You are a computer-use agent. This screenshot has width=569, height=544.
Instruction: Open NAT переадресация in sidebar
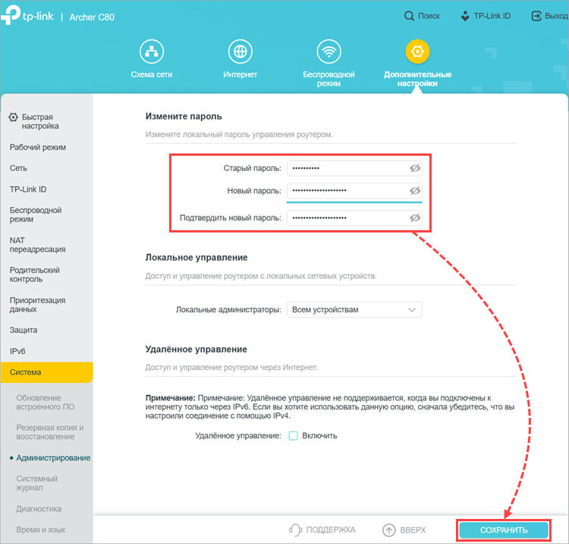click(37, 245)
